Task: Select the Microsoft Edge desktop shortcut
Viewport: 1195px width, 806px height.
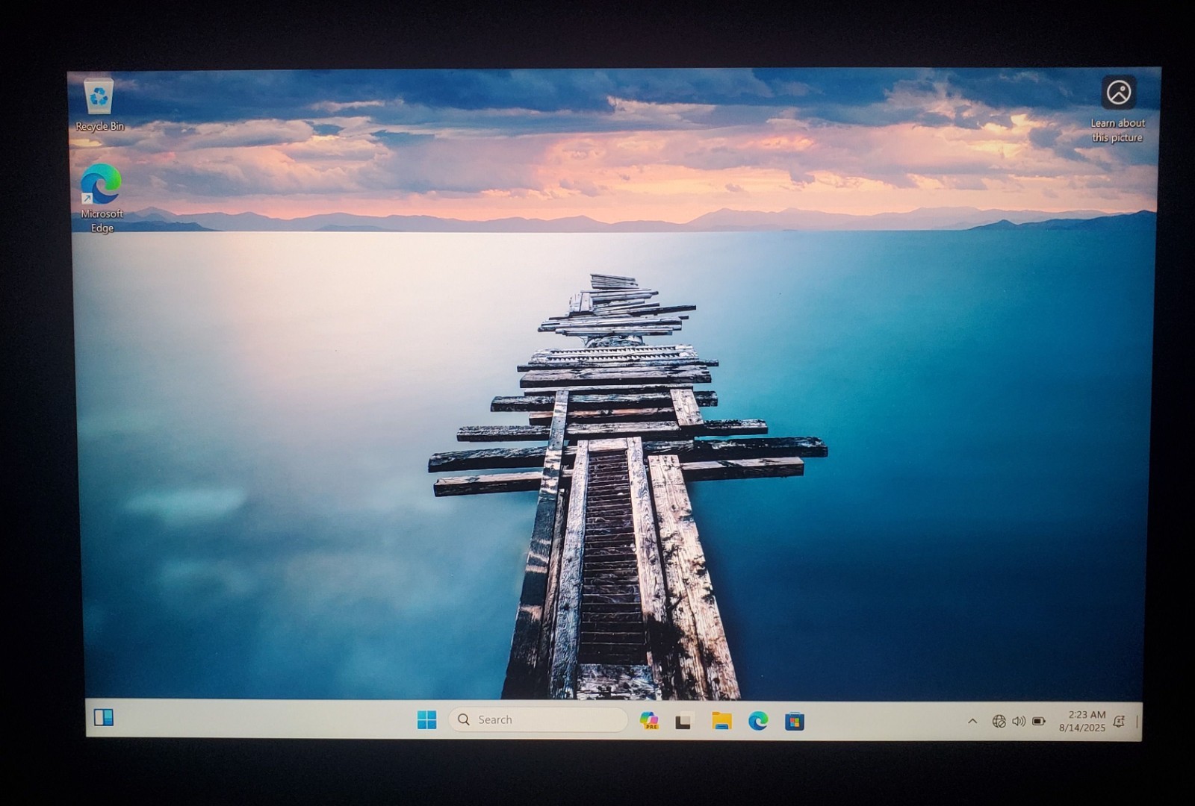Action: click(x=102, y=199)
